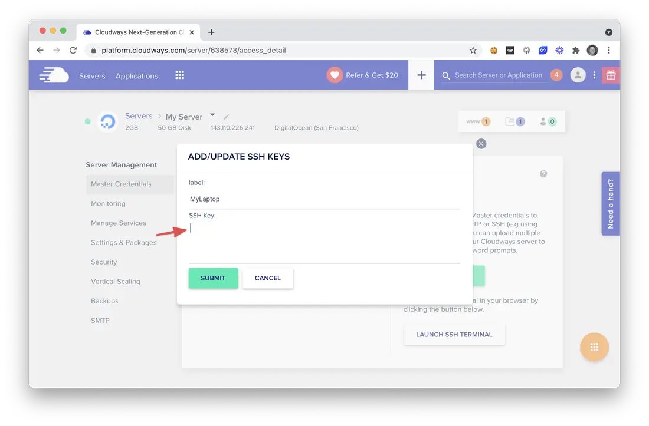Edit server name with pencil icon
Image resolution: width=649 pixels, height=426 pixels.
(x=226, y=117)
